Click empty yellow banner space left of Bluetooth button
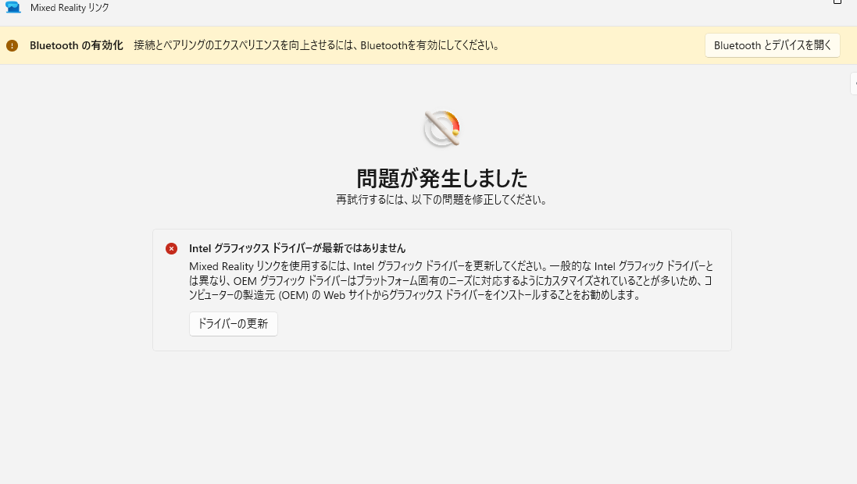Screen dimensions: 857x484 pos(602,45)
